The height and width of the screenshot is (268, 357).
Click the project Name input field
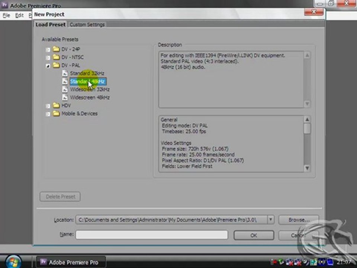[x=152, y=235]
